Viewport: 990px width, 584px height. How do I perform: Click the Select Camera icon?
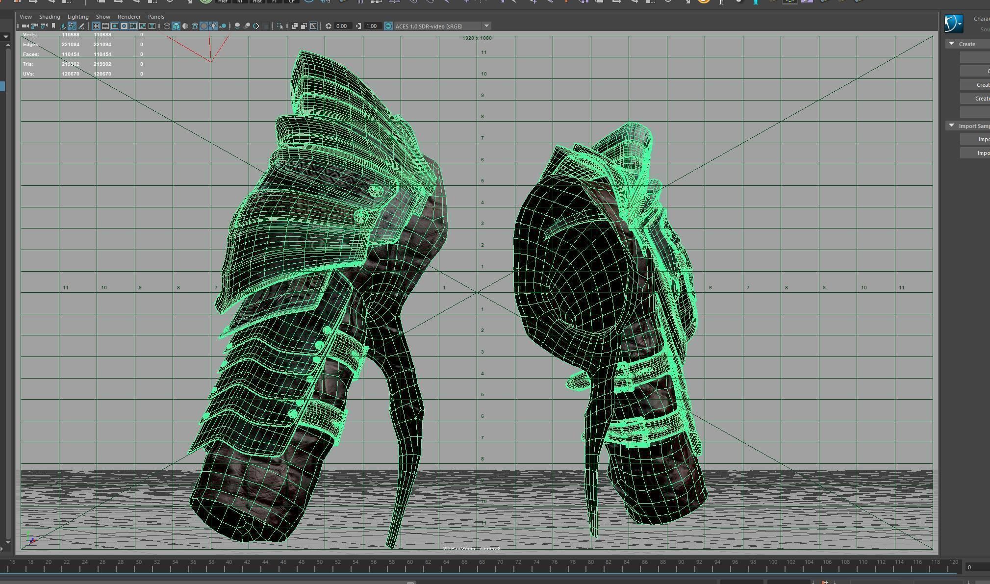[x=25, y=26]
